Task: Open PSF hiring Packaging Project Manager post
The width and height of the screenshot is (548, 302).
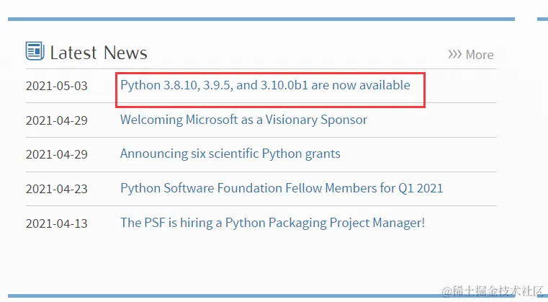Action: 272,223
